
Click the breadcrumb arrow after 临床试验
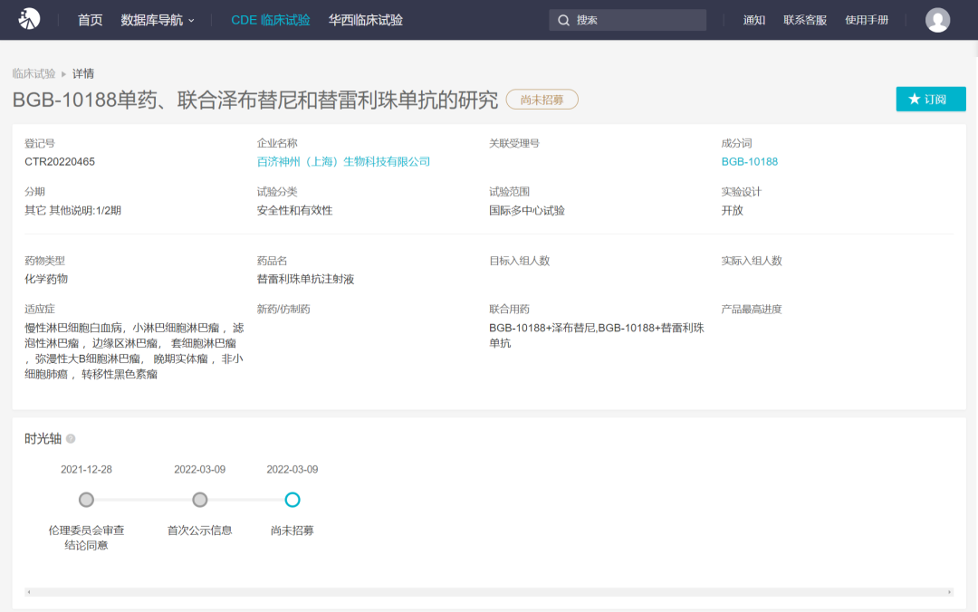[x=63, y=73]
